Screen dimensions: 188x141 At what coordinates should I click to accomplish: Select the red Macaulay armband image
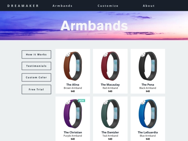(110, 66)
